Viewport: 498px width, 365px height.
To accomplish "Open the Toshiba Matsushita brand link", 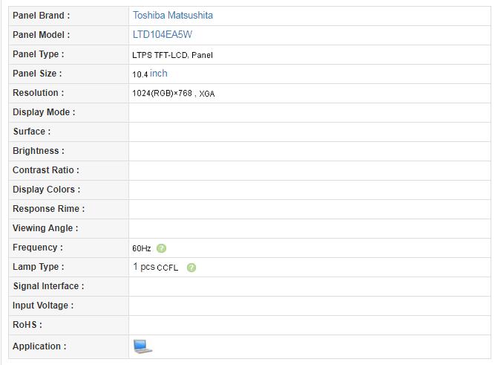I will 173,16.
